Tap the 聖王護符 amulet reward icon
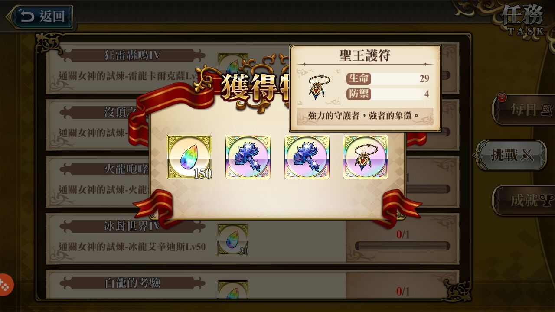This screenshot has height=312, width=555. click(x=366, y=157)
